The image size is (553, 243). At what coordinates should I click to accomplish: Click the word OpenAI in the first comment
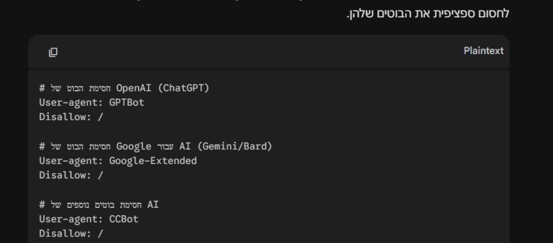(133, 88)
